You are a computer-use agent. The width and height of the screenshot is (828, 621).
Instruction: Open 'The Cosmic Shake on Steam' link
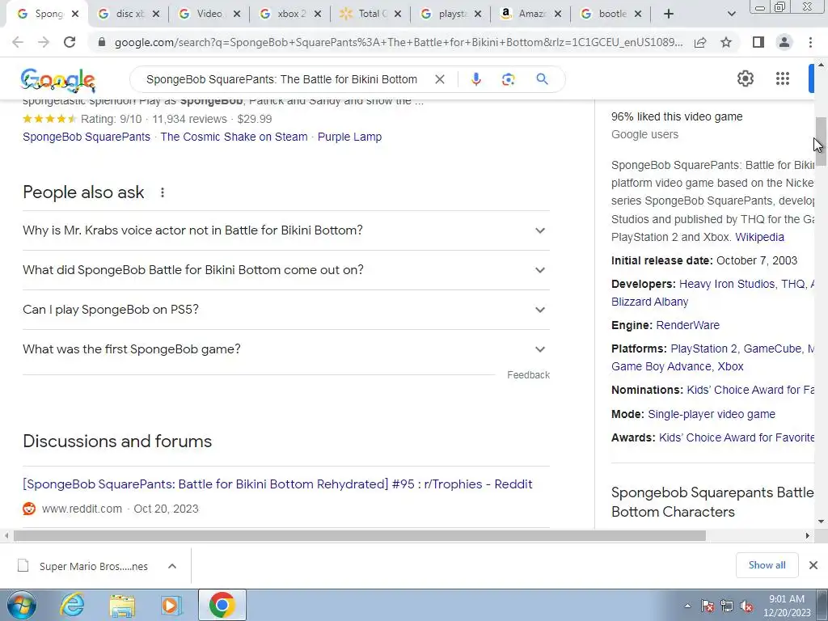(234, 137)
